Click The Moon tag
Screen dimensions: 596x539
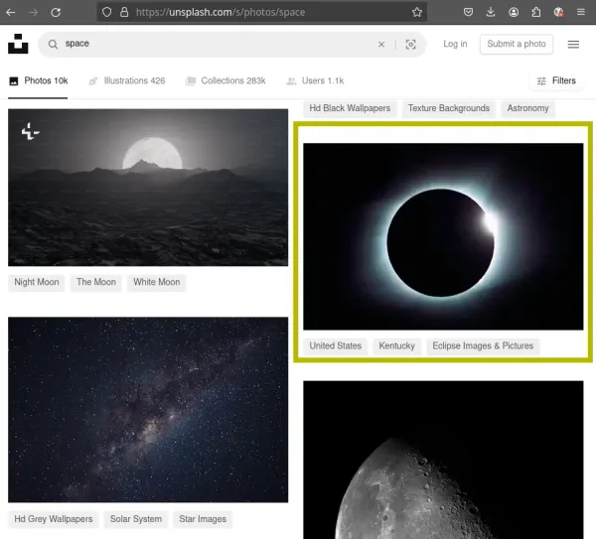[96, 282]
